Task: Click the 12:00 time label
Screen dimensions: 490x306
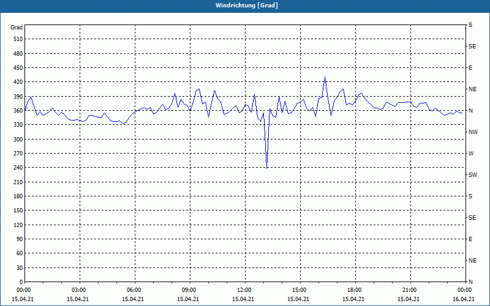Action: click(x=244, y=290)
